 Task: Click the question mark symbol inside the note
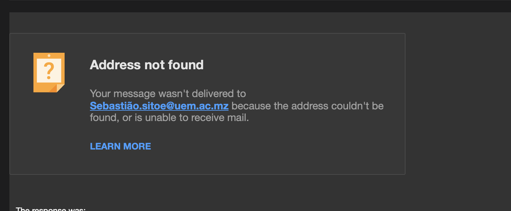coord(49,71)
